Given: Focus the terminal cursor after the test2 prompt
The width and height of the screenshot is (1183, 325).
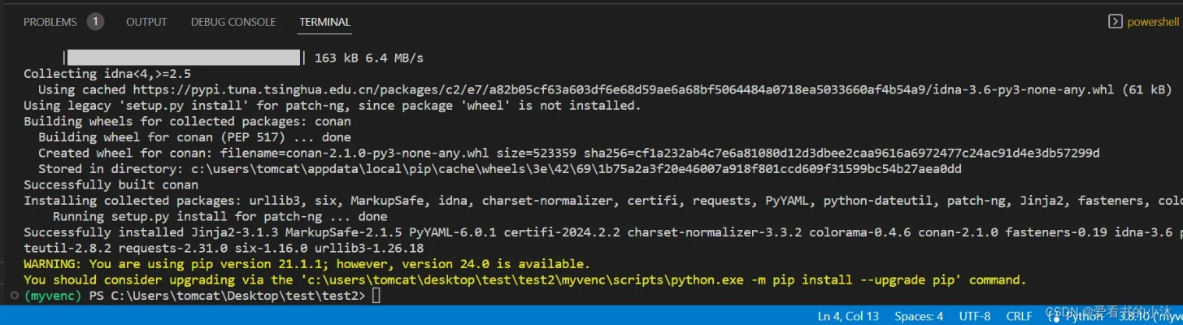Looking at the screenshot, I should point(376,296).
